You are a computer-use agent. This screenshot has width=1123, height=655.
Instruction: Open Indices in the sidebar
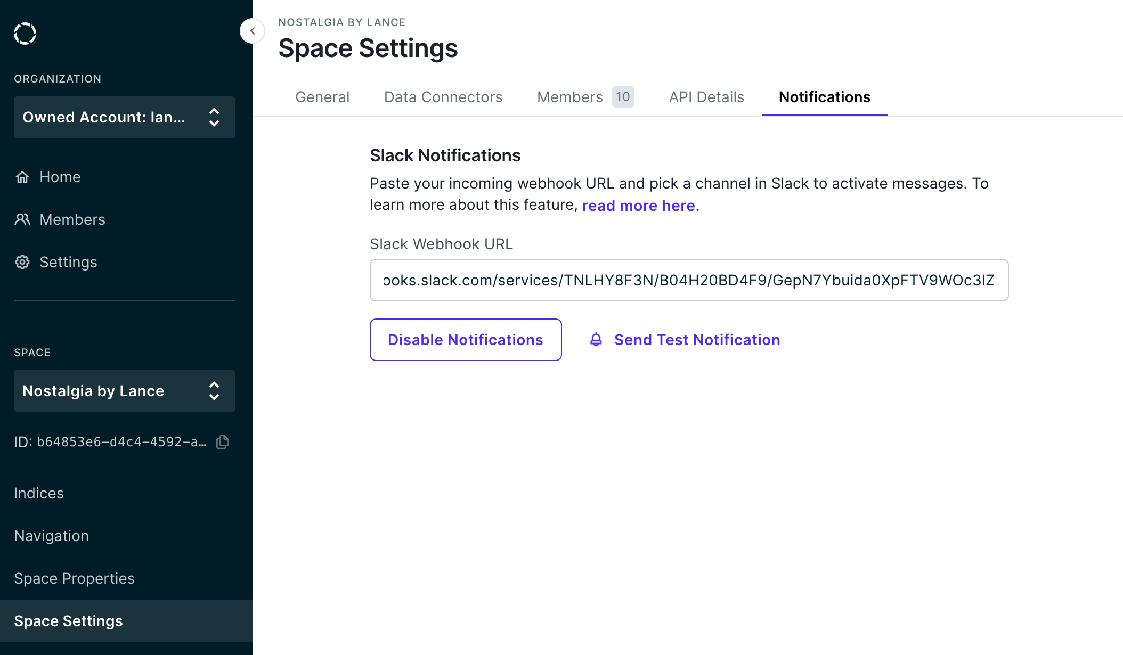click(x=39, y=493)
